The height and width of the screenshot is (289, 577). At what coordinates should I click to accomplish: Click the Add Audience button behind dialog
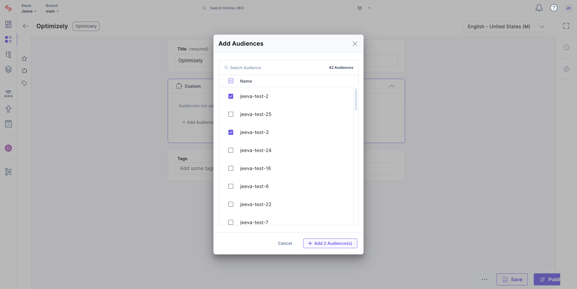(x=196, y=122)
